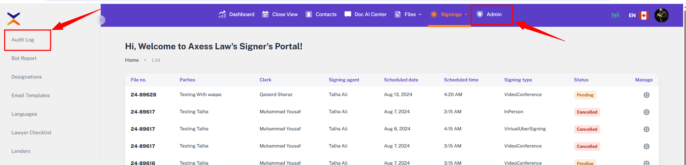Switch language using the EN selector
Image resolution: width=686 pixels, height=165 pixels.
632,15
